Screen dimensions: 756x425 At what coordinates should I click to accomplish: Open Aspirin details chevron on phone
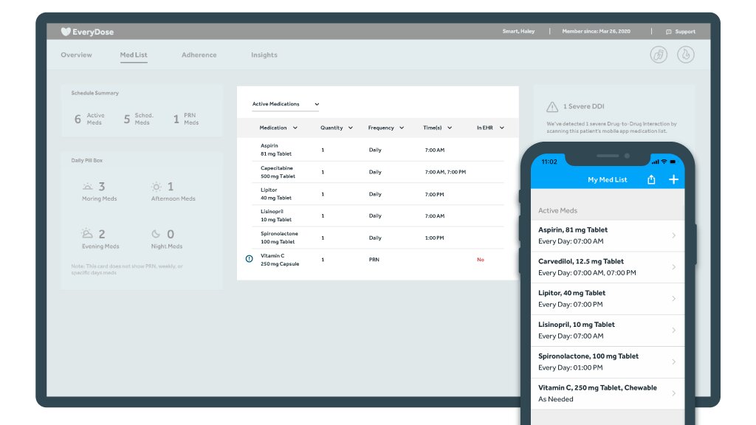(x=673, y=235)
